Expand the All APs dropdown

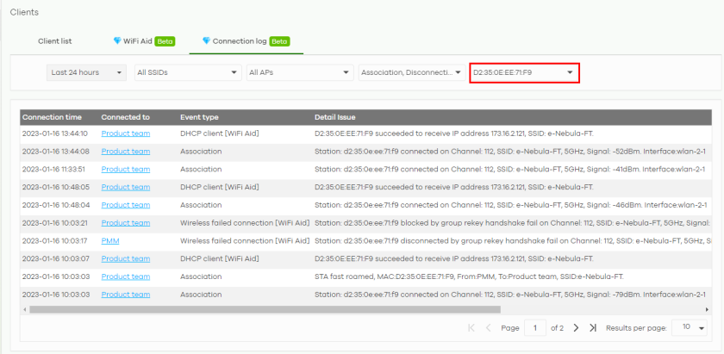298,72
